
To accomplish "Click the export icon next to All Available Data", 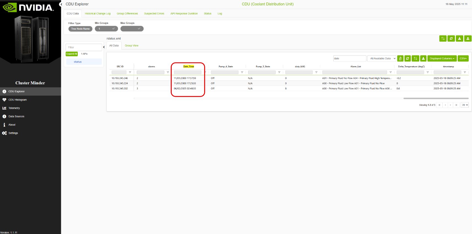I will [400, 59].
